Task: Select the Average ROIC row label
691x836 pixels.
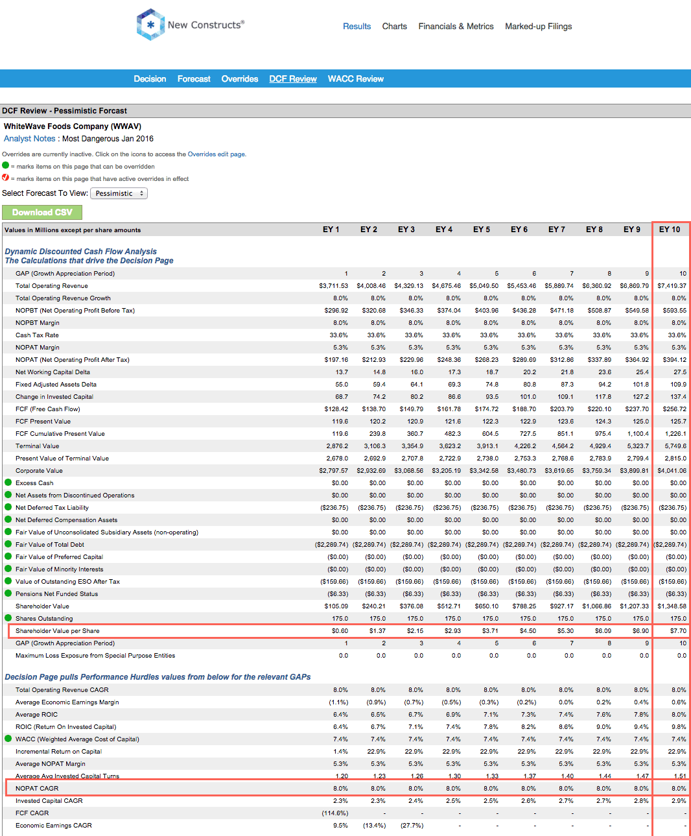Action: point(36,715)
